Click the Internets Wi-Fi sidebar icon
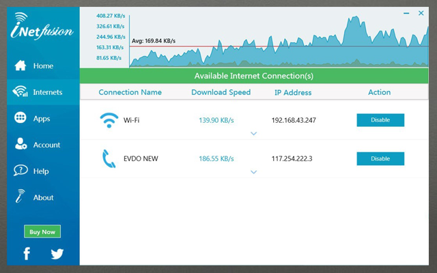 20,92
